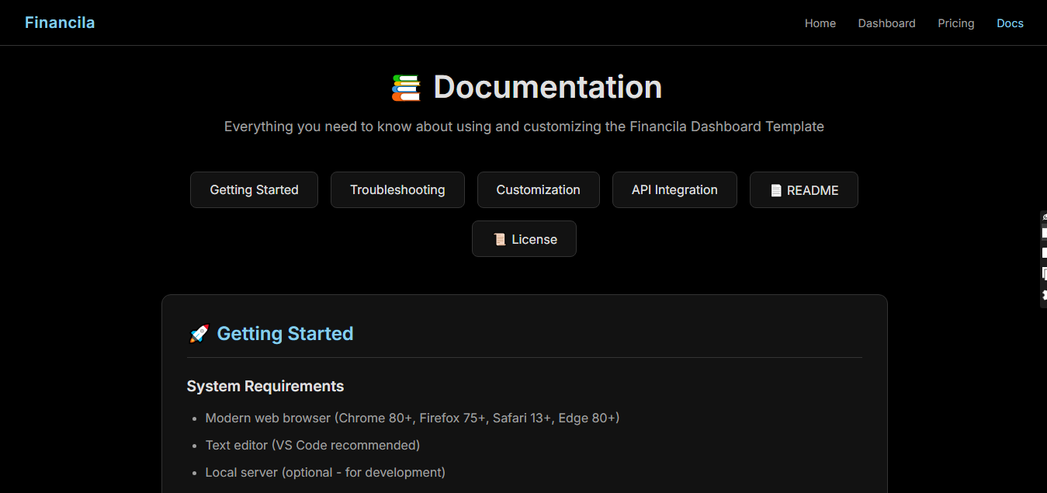Go to the Home page link
1047x493 pixels.
click(820, 23)
